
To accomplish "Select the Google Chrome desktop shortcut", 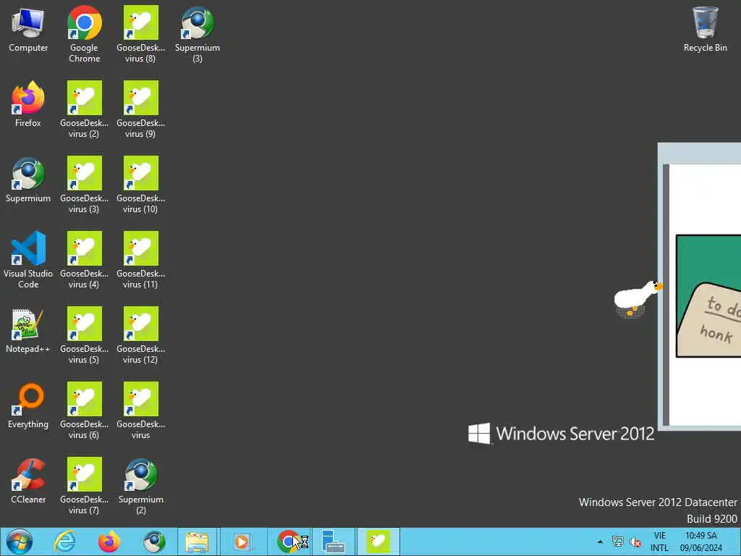I will (x=84, y=34).
